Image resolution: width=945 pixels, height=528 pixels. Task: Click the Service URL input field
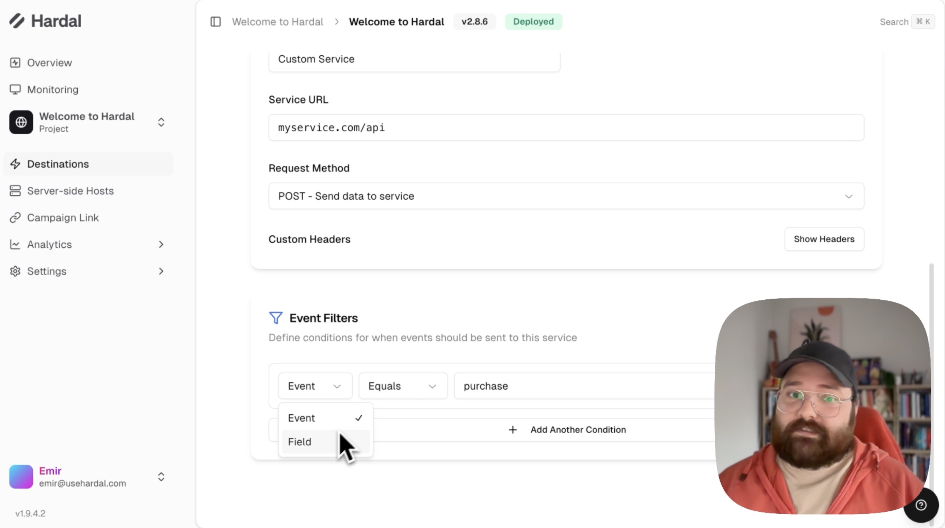point(566,128)
